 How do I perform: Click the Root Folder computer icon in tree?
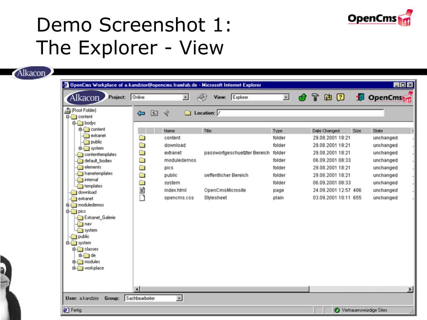point(68,110)
